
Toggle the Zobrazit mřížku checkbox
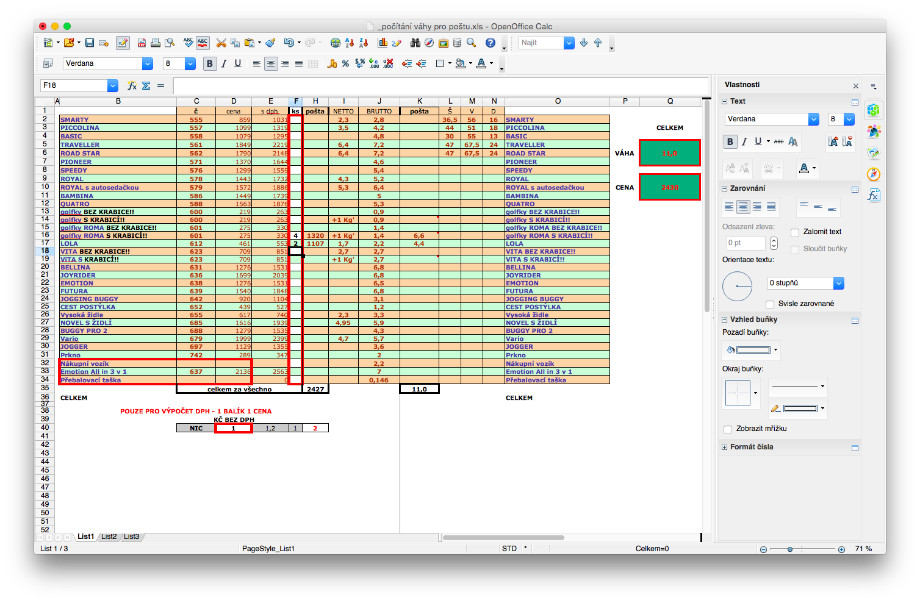[x=728, y=429]
